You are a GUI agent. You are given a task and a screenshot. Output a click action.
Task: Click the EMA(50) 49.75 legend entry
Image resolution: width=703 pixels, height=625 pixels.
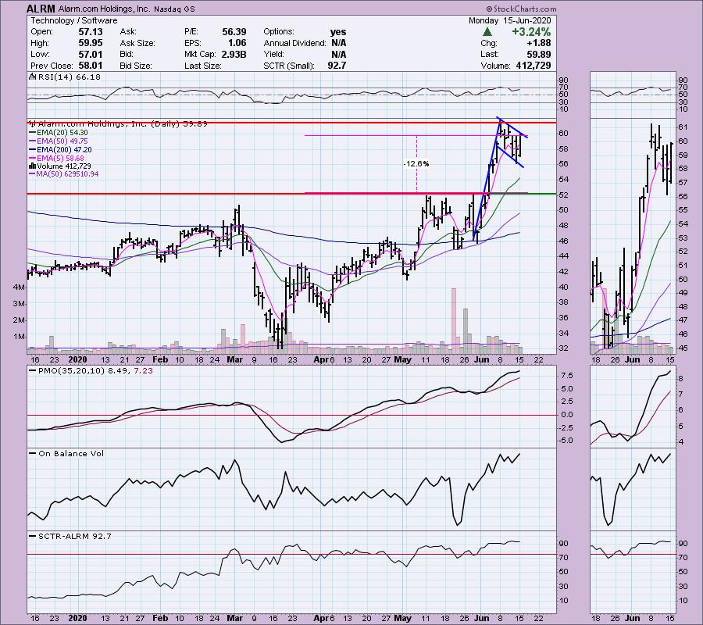pos(62,141)
